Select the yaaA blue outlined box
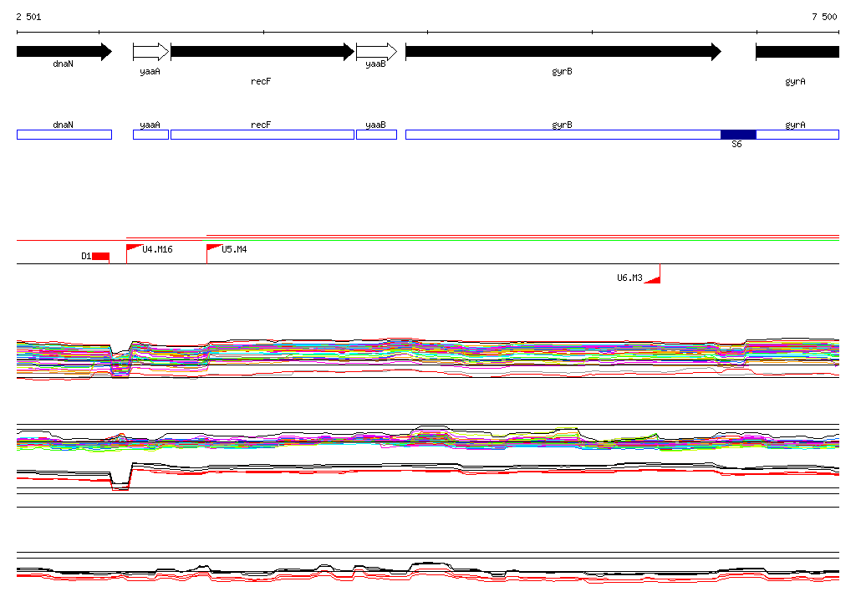 (150, 135)
